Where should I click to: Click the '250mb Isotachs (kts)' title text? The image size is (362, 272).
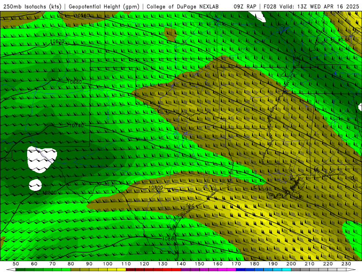[x=32, y=6]
